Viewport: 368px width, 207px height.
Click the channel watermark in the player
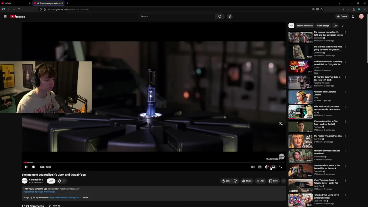[x=281, y=156]
